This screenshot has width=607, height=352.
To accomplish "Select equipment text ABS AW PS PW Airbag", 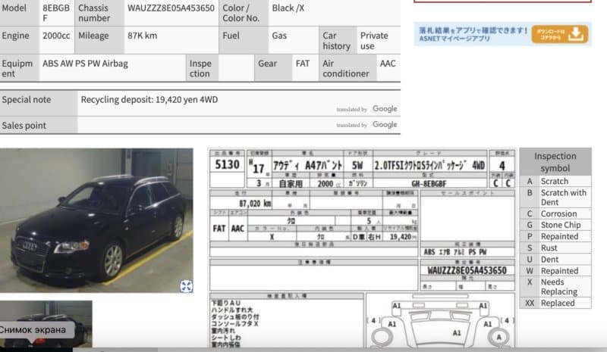I will click(x=85, y=64).
